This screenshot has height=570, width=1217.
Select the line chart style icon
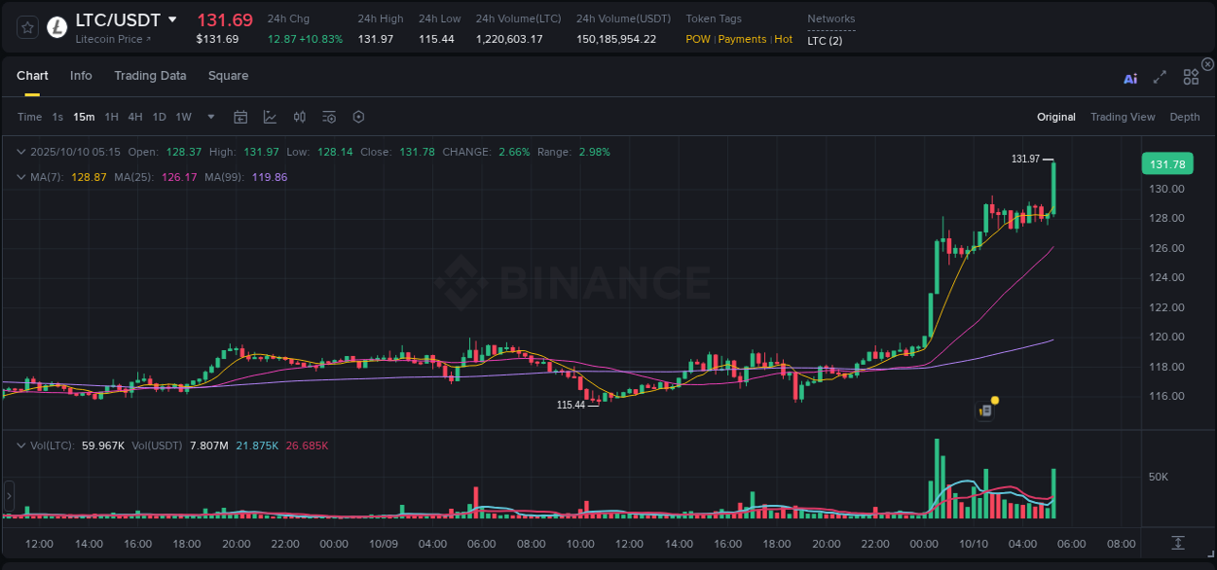click(269, 117)
